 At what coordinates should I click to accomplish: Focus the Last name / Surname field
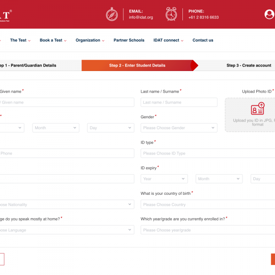point(179,102)
